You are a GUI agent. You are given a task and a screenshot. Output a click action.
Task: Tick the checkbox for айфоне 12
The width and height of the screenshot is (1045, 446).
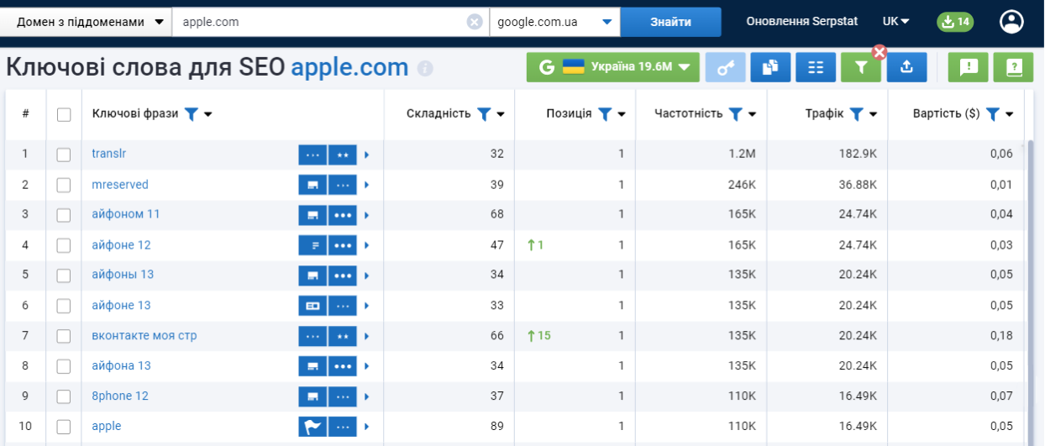pos(64,245)
